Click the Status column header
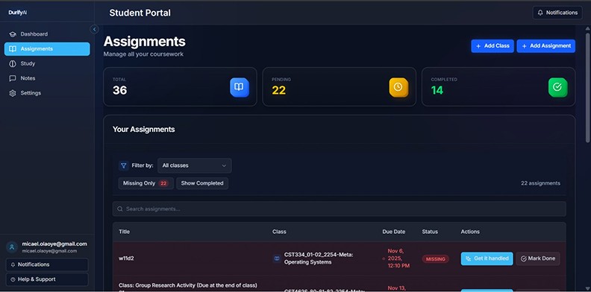Screen dimensions: 591x292 [430, 232]
